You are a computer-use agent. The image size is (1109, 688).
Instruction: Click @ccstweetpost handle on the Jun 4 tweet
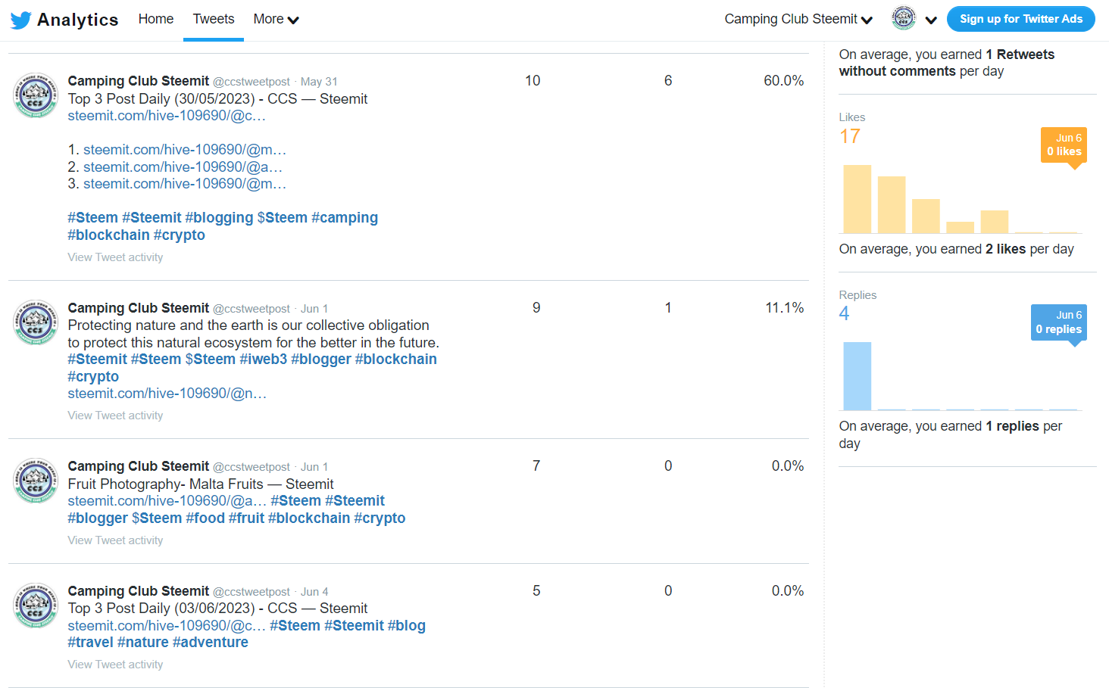[x=251, y=592]
